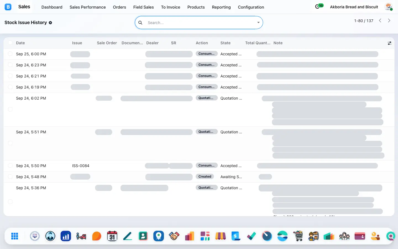Open the Configuration menu

[x=251, y=7]
